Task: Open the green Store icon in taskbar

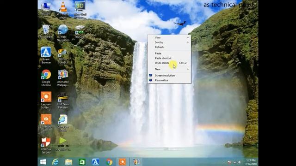Action: [82, 162]
